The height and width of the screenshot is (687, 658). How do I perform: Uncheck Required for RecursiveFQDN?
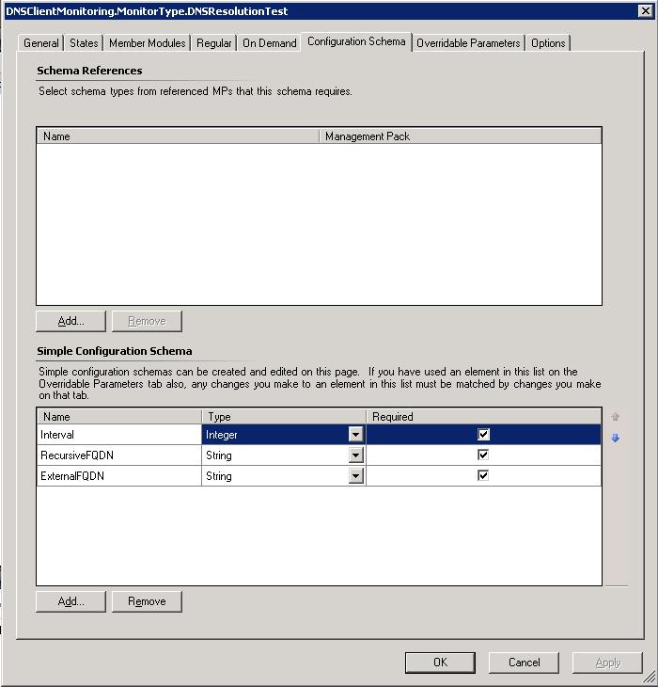click(x=483, y=455)
